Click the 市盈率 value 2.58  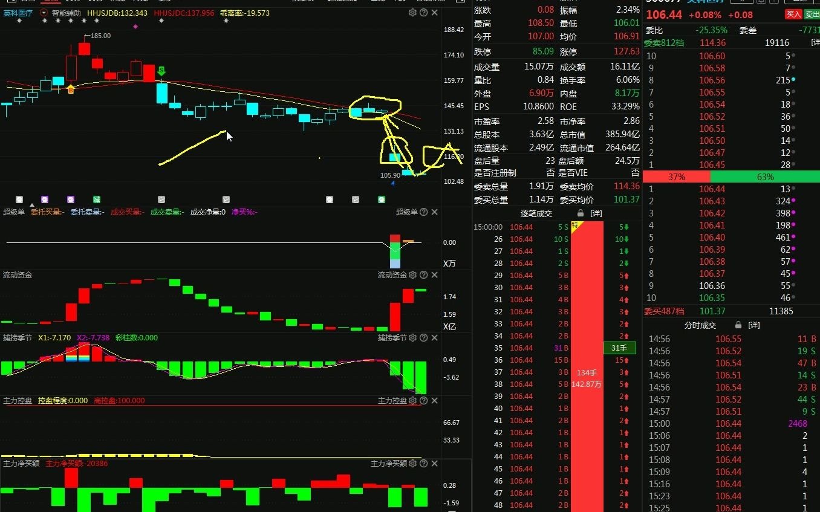[545, 122]
